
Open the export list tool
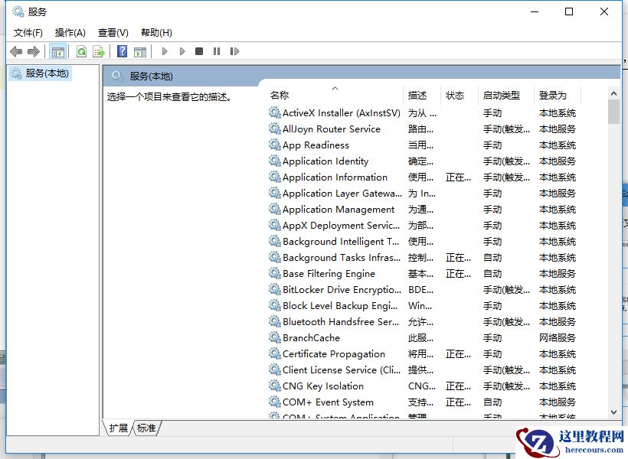point(98,51)
